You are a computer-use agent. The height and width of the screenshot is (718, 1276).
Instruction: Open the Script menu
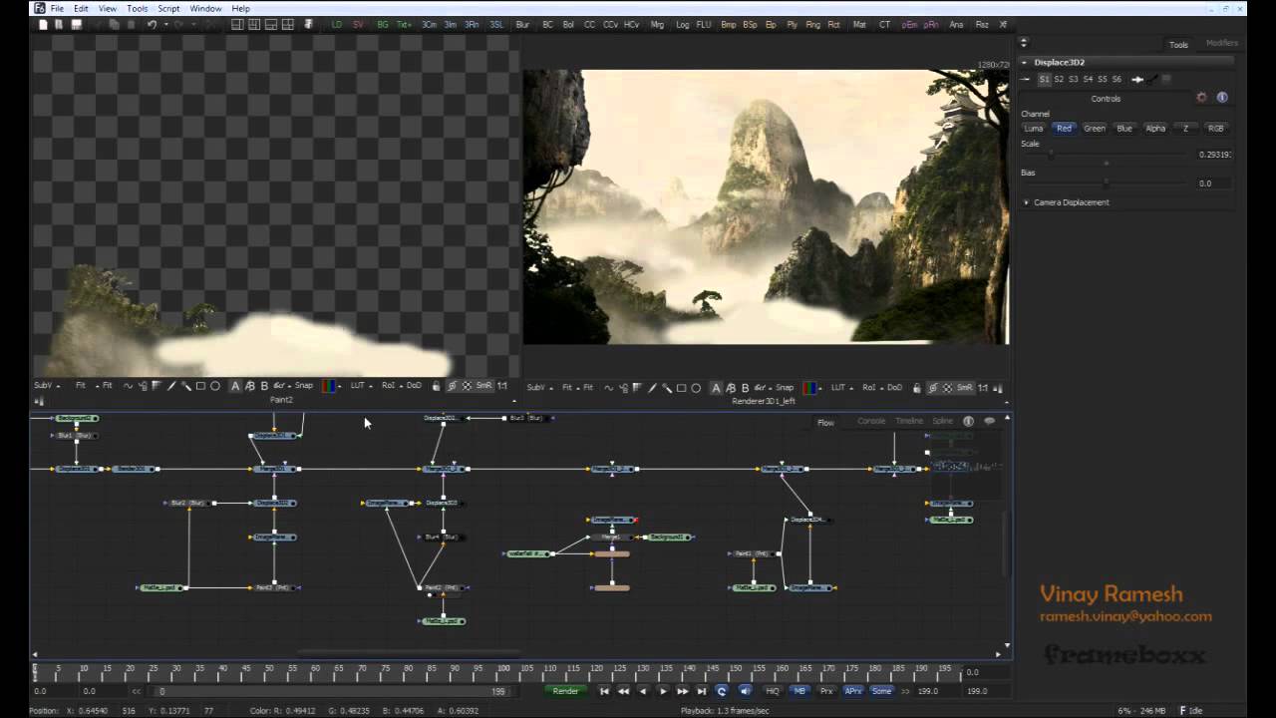(168, 8)
